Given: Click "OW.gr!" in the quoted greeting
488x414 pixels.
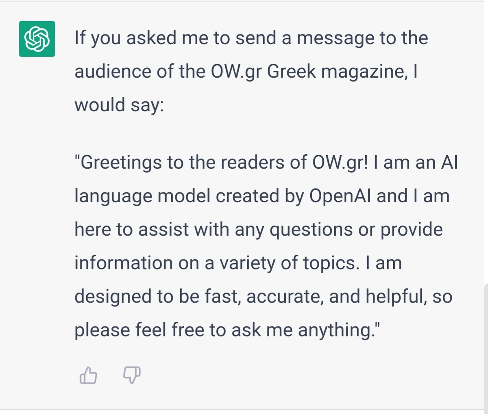Looking at the screenshot, I should 340,163.
